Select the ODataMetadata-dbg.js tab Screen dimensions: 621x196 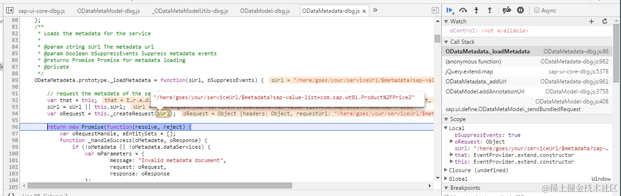(330, 10)
